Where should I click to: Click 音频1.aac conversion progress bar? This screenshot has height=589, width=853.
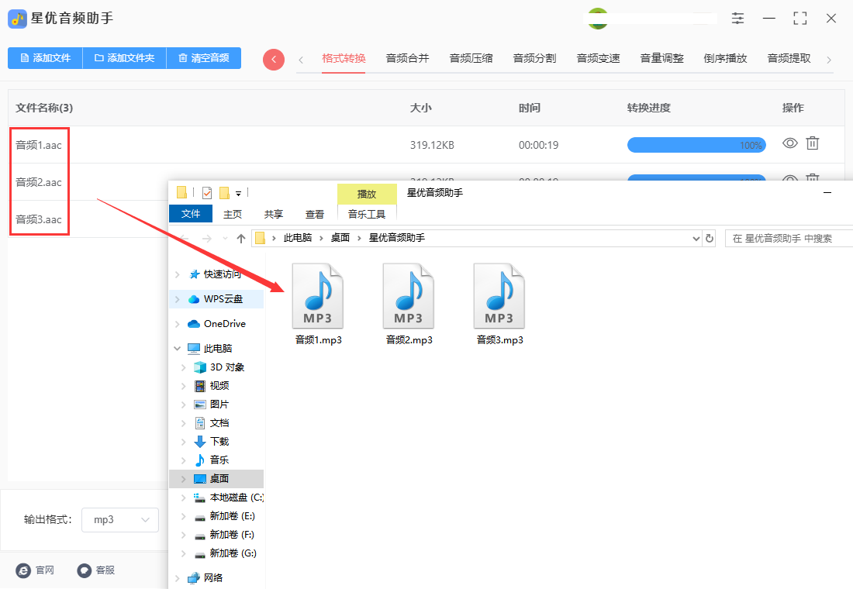coord(696,145)
